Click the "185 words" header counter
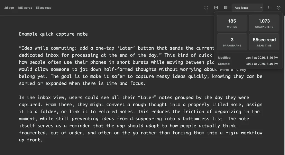Image resolution: width=285 pixels, height=155 pixels. (25, 8)
